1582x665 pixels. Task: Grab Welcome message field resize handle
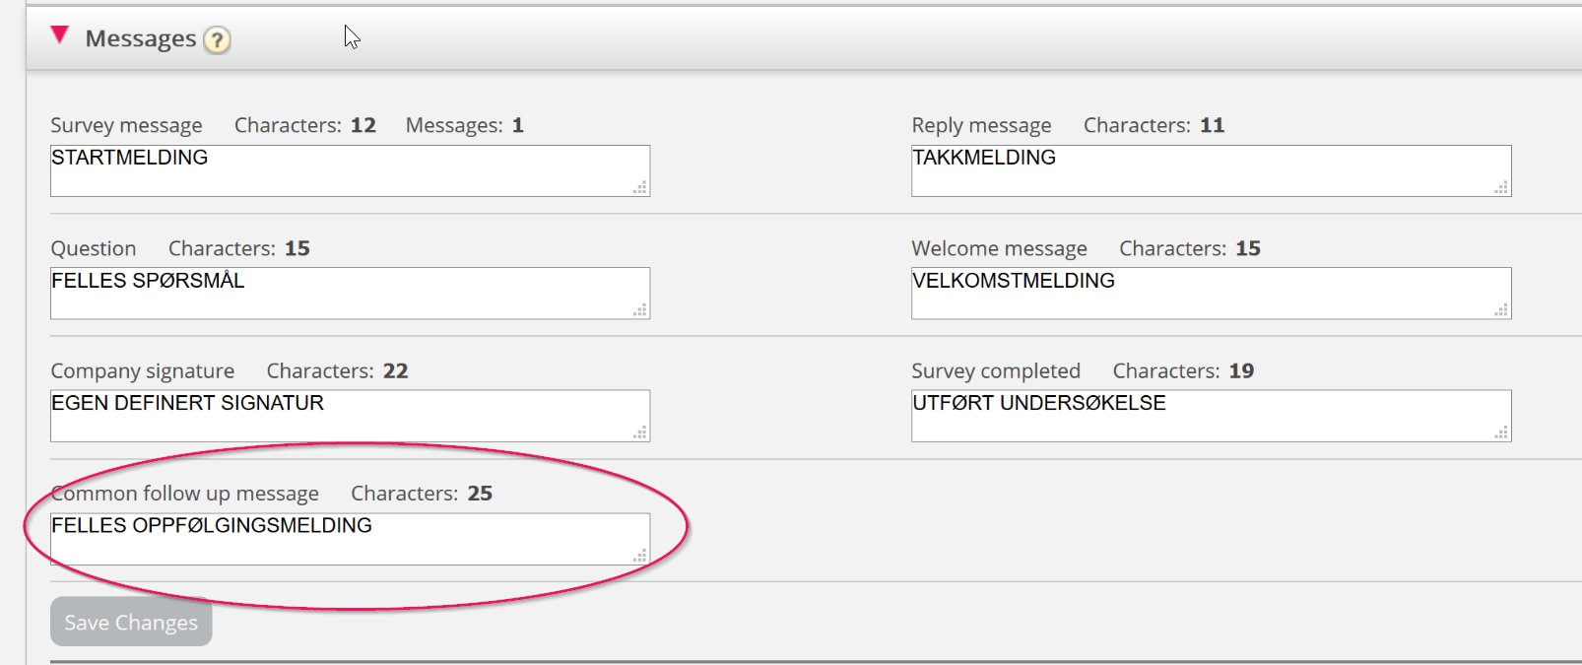tap(1501, 309)
